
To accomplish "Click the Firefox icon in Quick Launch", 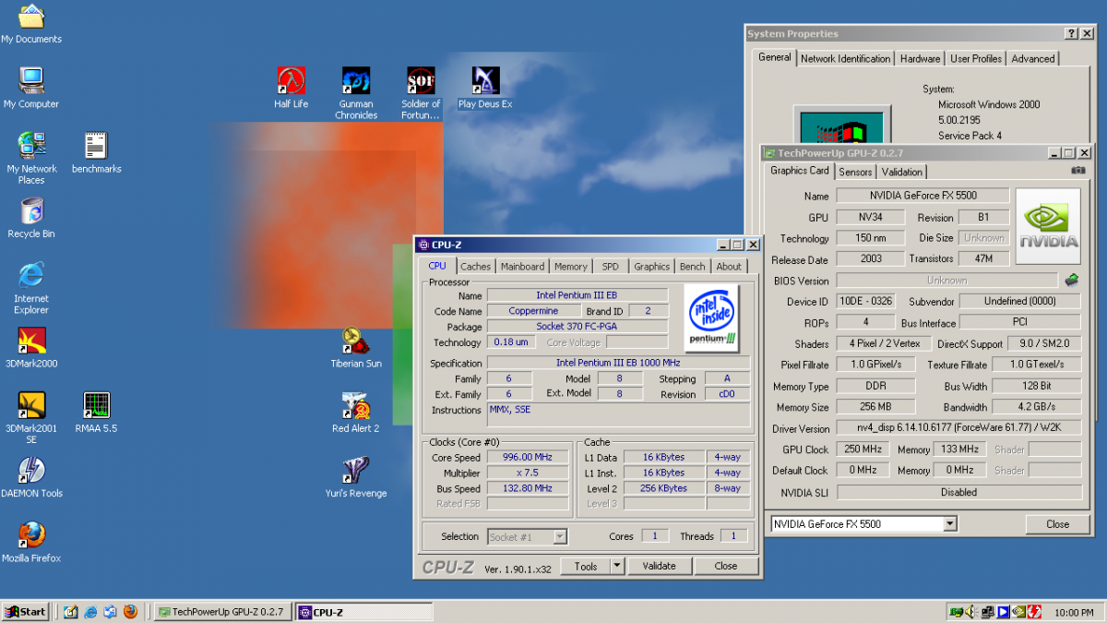I will [130, 612].
